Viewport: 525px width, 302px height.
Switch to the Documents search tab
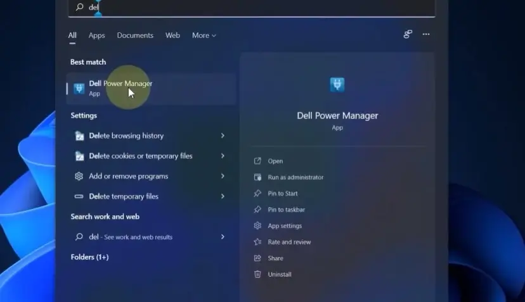[135, 35]
